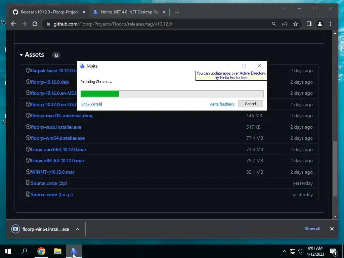Download floorp-macOS-universal.dmg
The height and width of the screenshot is (258, 344).
click(x=62, y=116)
